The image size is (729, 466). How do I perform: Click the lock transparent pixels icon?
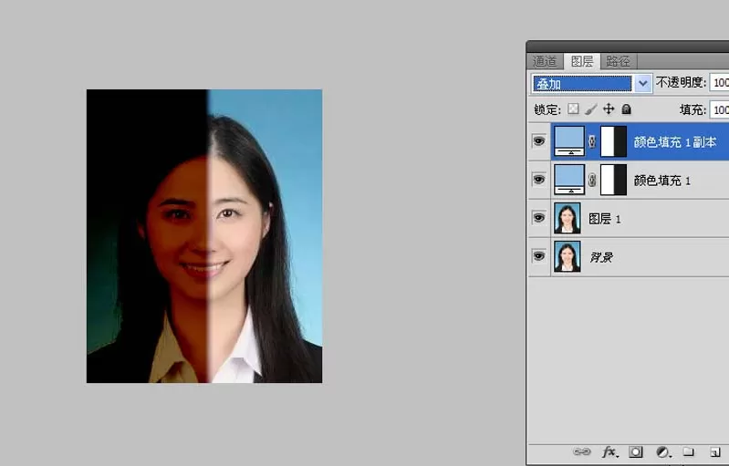(573, 109)
